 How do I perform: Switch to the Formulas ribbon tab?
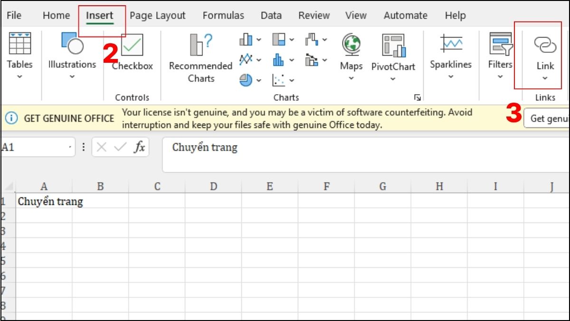coord(223,15)
